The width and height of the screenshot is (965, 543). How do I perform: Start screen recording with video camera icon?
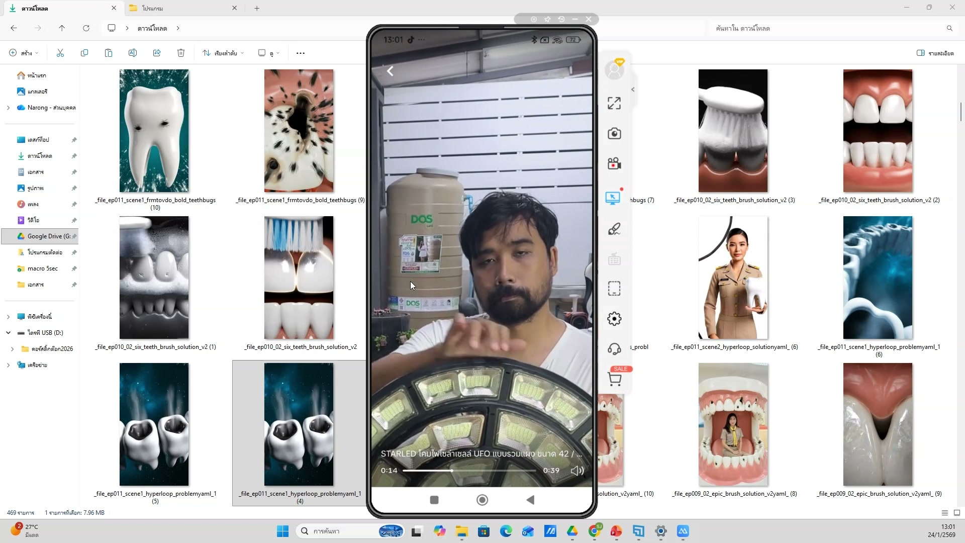point(614,164)
